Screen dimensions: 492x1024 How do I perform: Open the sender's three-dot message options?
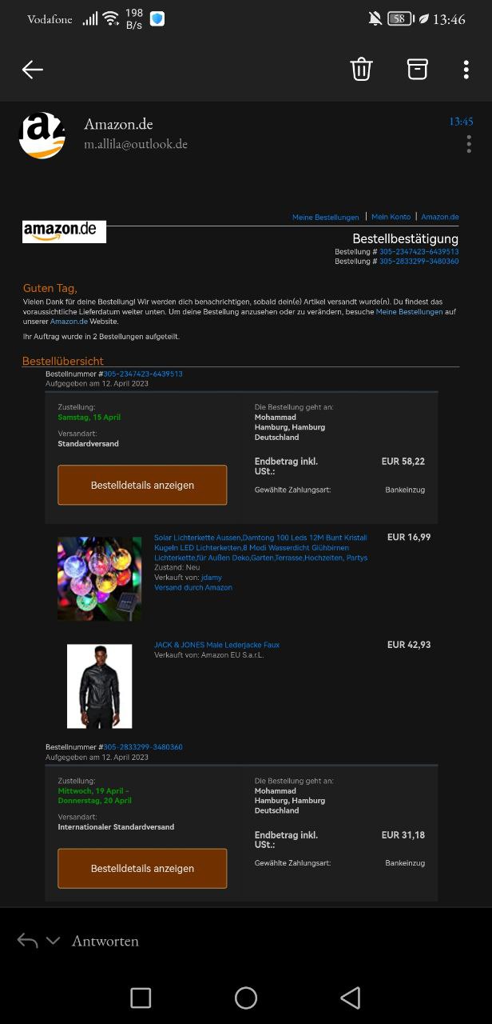click(469, 144)
